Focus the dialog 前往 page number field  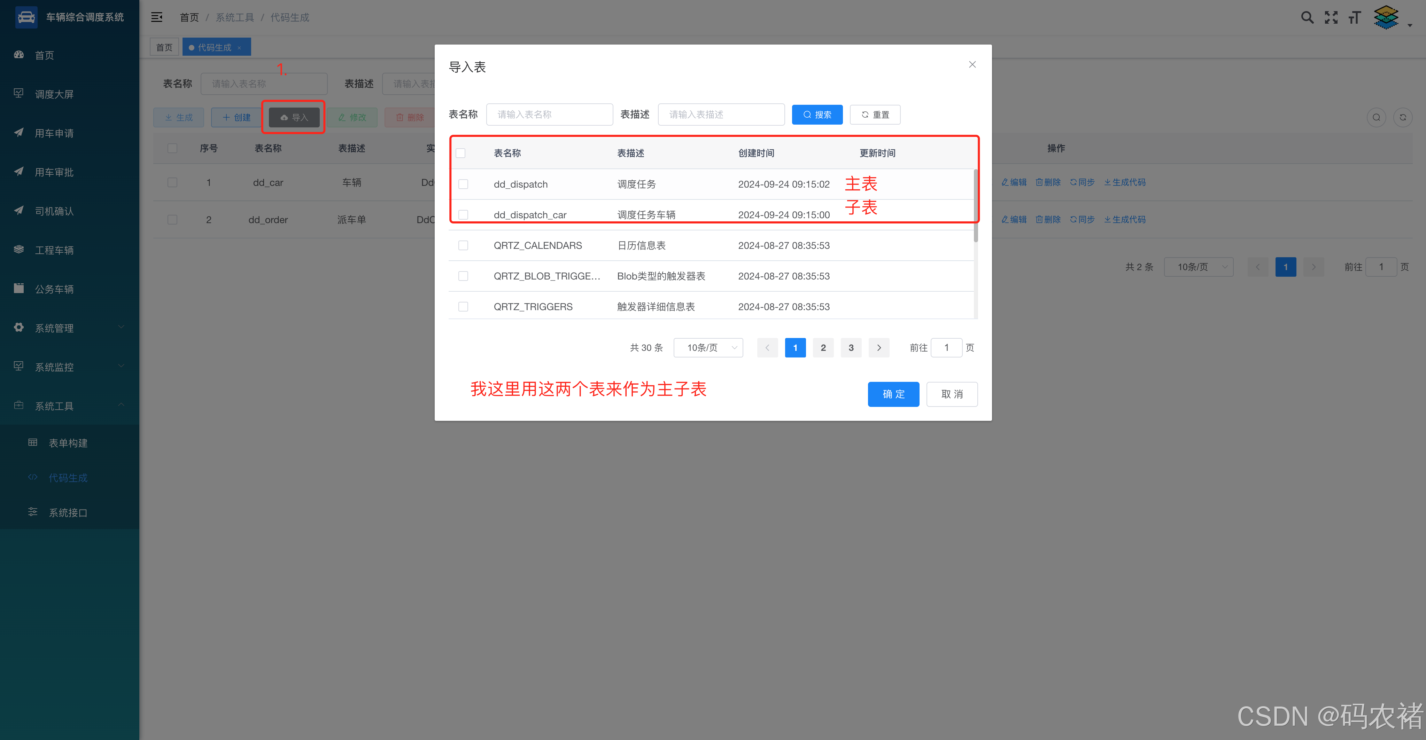click(947, 348)
